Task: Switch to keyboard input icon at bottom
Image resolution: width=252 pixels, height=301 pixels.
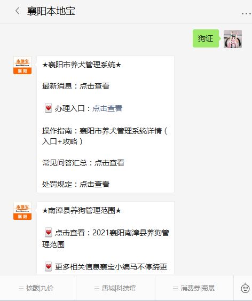Action: click(x=245, y=288)
